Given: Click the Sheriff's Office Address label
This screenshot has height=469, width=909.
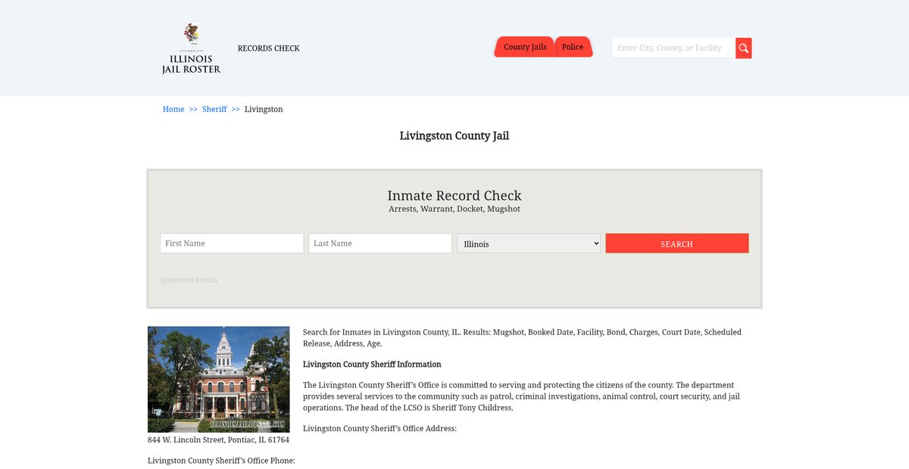Looking at the screenshot, I should coord(380,429).
